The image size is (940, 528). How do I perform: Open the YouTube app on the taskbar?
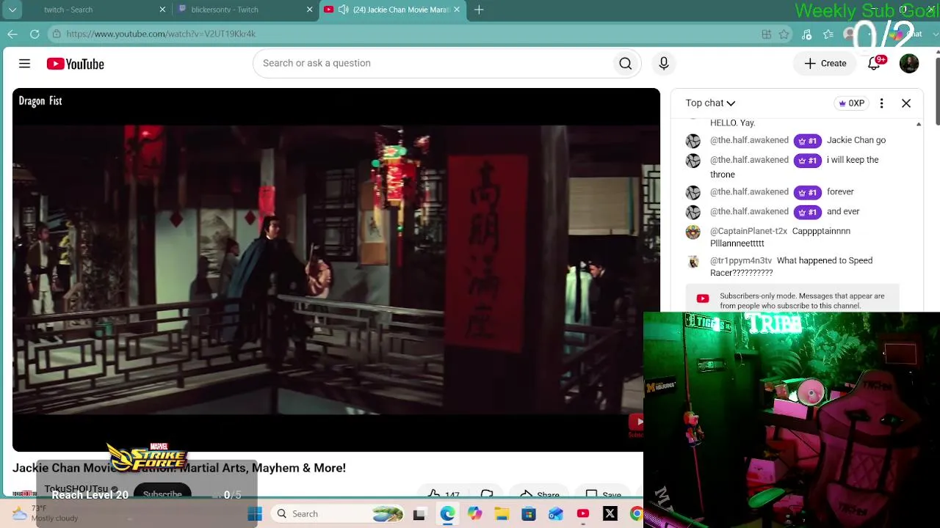pyautogui.click(x=583, y=514)
